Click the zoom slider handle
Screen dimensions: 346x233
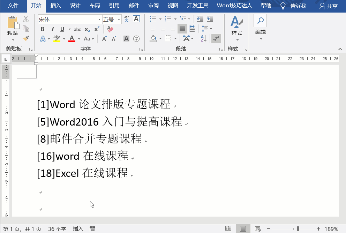pyautogui.click(x=298, y=229)
